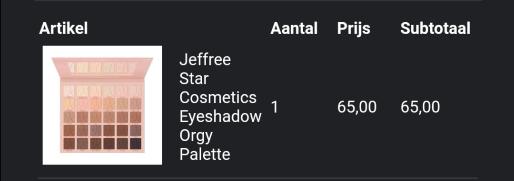The height and width of the screenshot is (181, 514).
Task: Click the word Star in product title
Action: click(194, 79)
